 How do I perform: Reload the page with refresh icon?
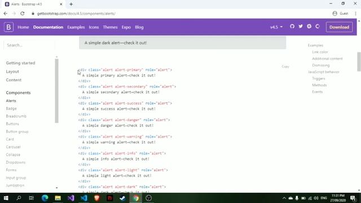23,14
